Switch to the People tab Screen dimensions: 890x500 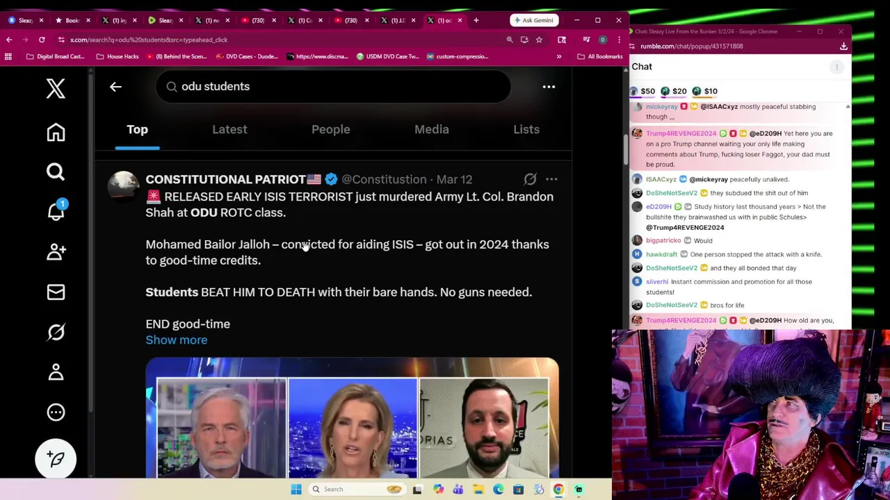point(330,129)
